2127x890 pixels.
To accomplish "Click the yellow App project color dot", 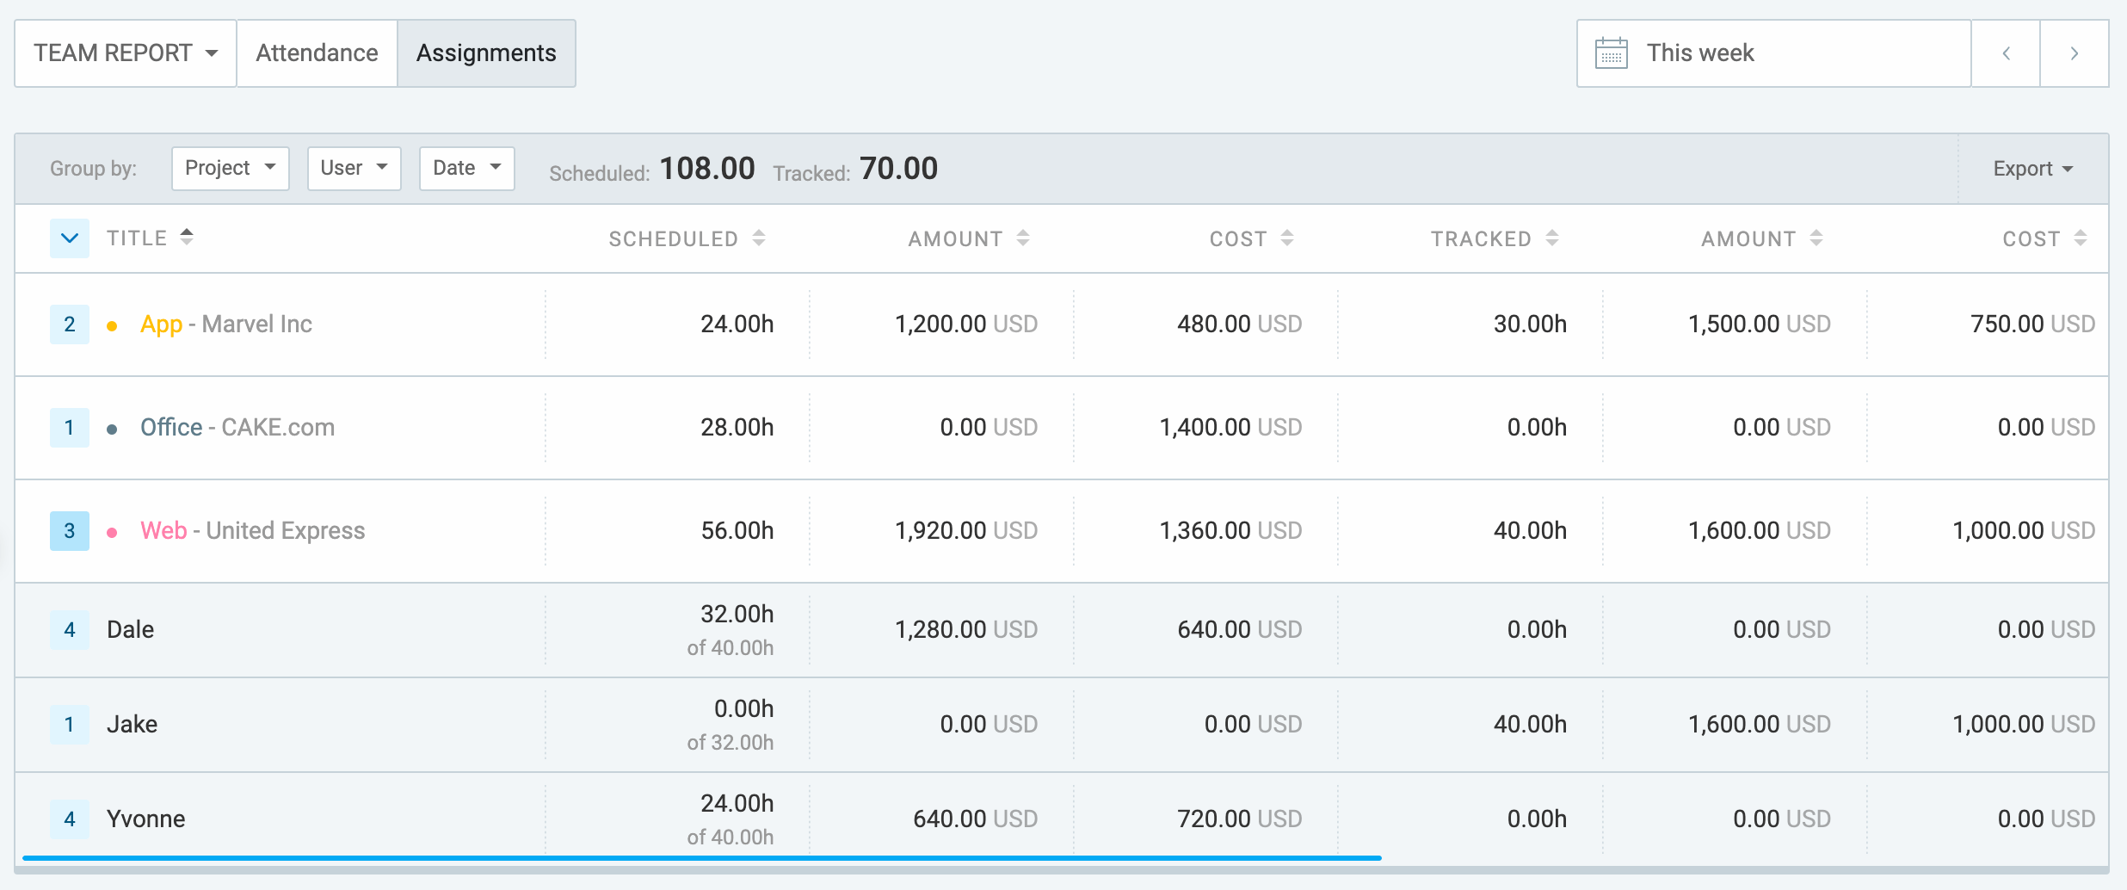I will (x=112, y=326).
